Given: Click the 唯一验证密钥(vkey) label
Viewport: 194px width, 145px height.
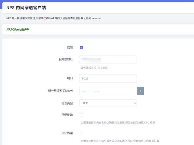Looking at the screenshot, I should point(60,91).
